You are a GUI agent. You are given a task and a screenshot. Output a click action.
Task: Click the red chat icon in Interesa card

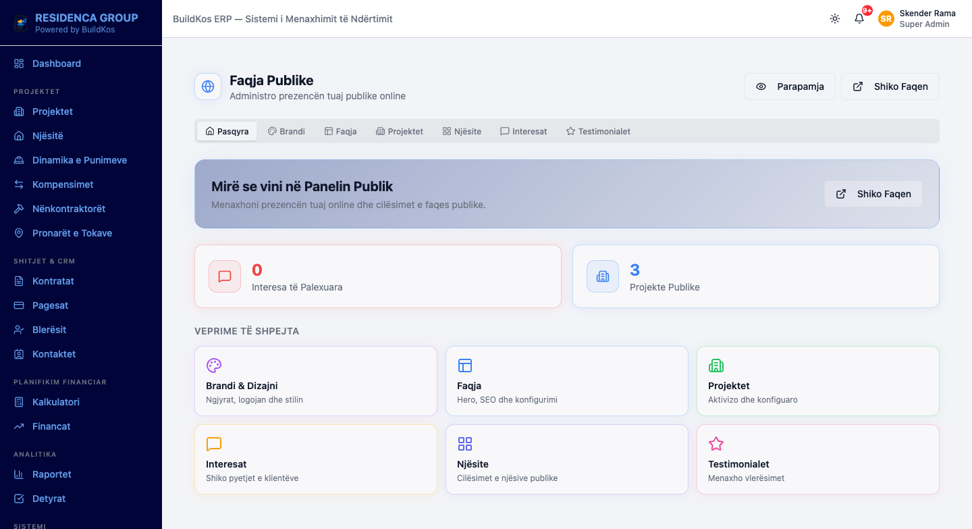tap(225, 276)
